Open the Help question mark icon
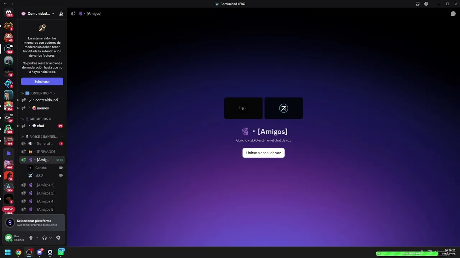The image size is (460, 258). [426, 4]
